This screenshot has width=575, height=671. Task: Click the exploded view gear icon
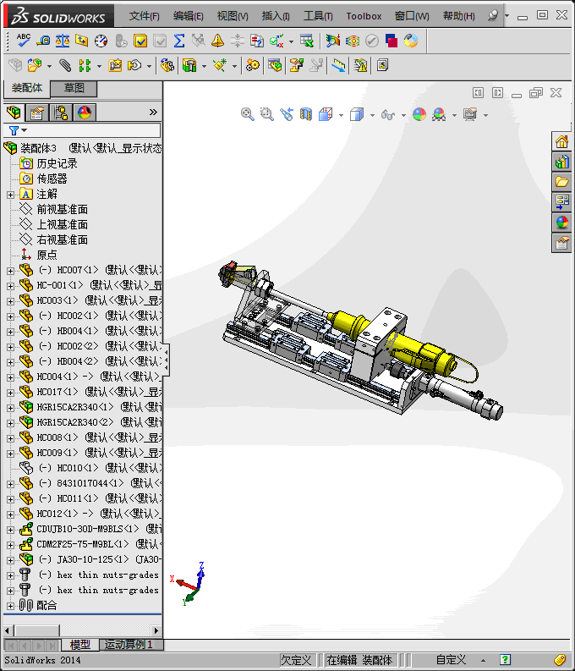[x=252, y=65]
